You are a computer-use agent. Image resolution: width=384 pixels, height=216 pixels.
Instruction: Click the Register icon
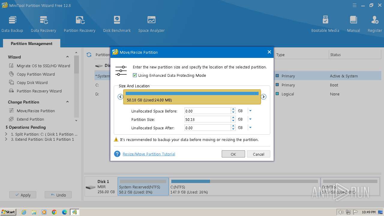(x=375, y=24)
